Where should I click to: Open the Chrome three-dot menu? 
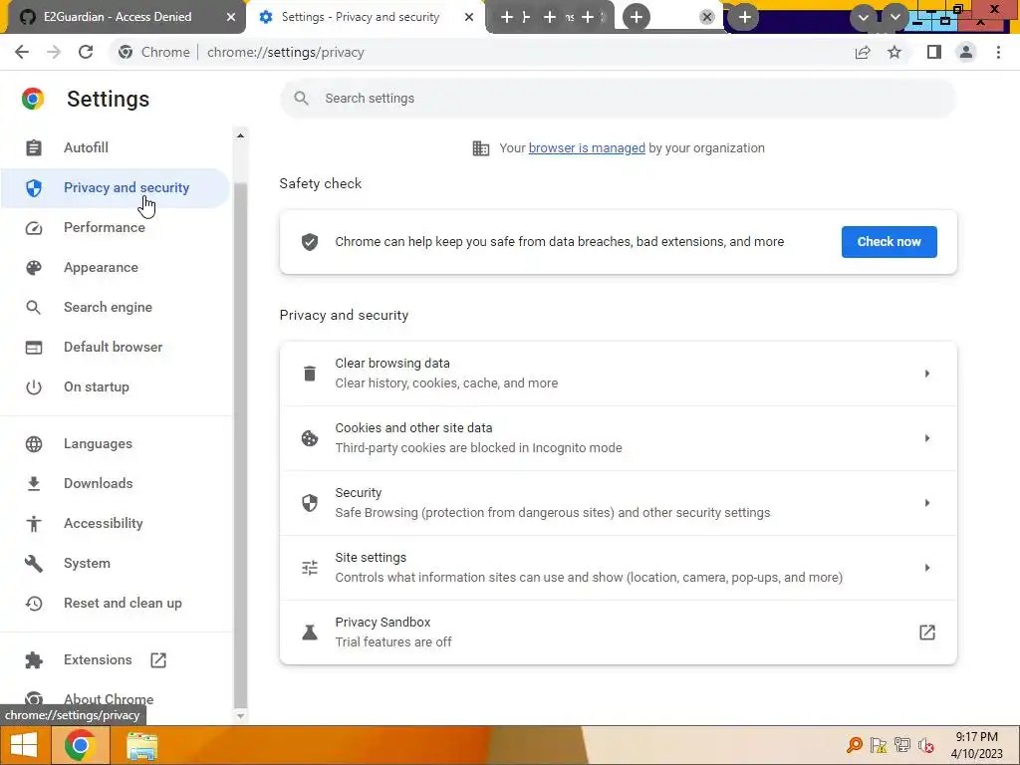click(998, 52)
